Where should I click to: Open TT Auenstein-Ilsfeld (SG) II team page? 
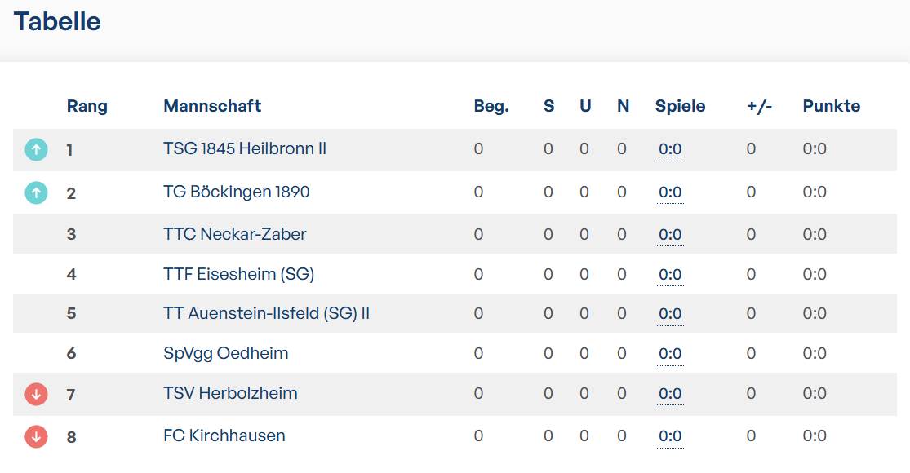(x=266, y=314)
